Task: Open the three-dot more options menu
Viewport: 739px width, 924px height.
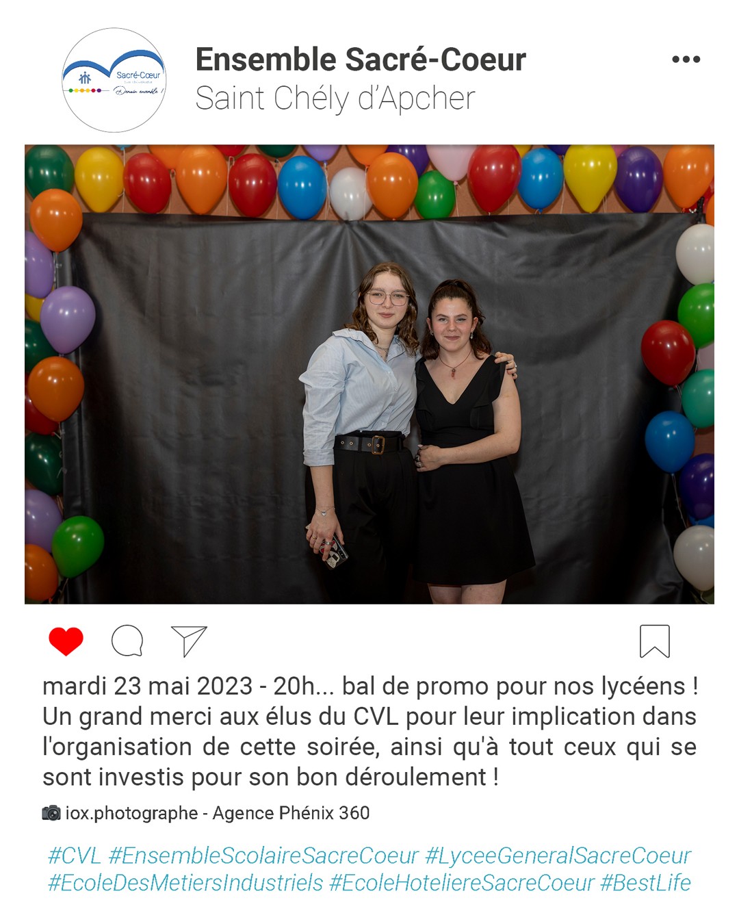Action: [686, 60]
